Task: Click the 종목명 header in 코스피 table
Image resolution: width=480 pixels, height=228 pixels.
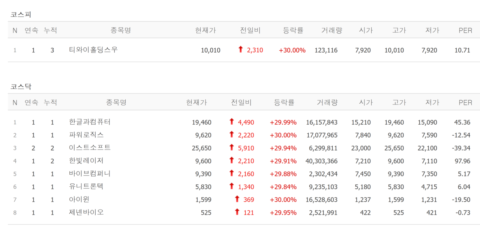Action: (121, 30)
